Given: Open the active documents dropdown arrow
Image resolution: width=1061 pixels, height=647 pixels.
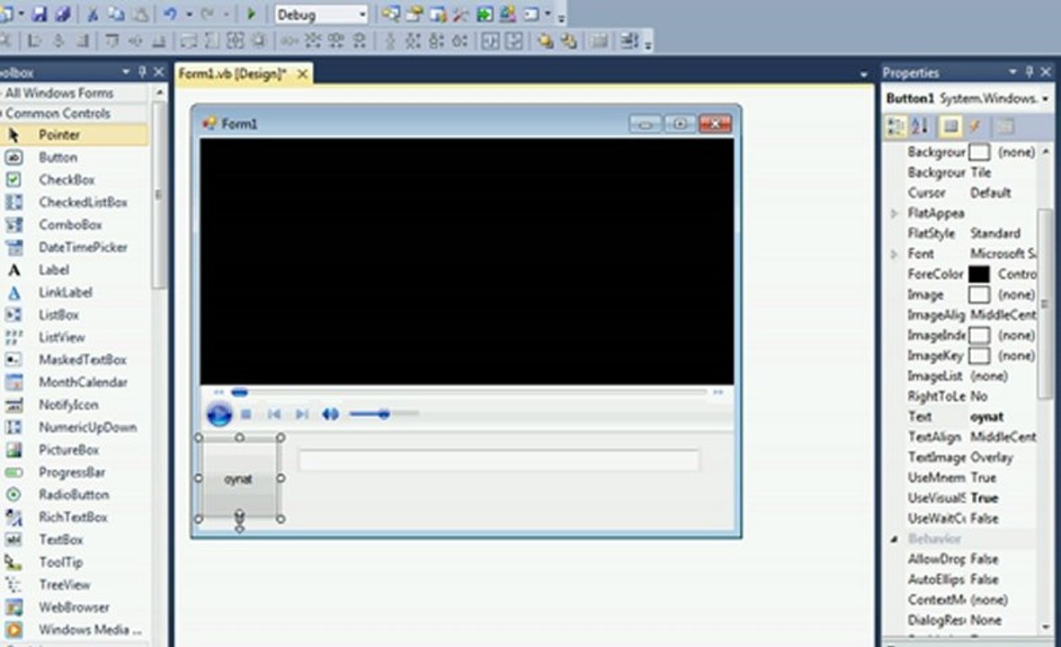Looking at the screenshot, I should point(863,74).
